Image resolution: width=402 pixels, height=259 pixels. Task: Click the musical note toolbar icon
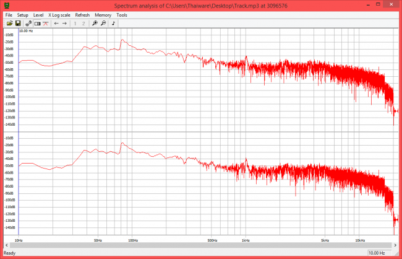[113, 24]
